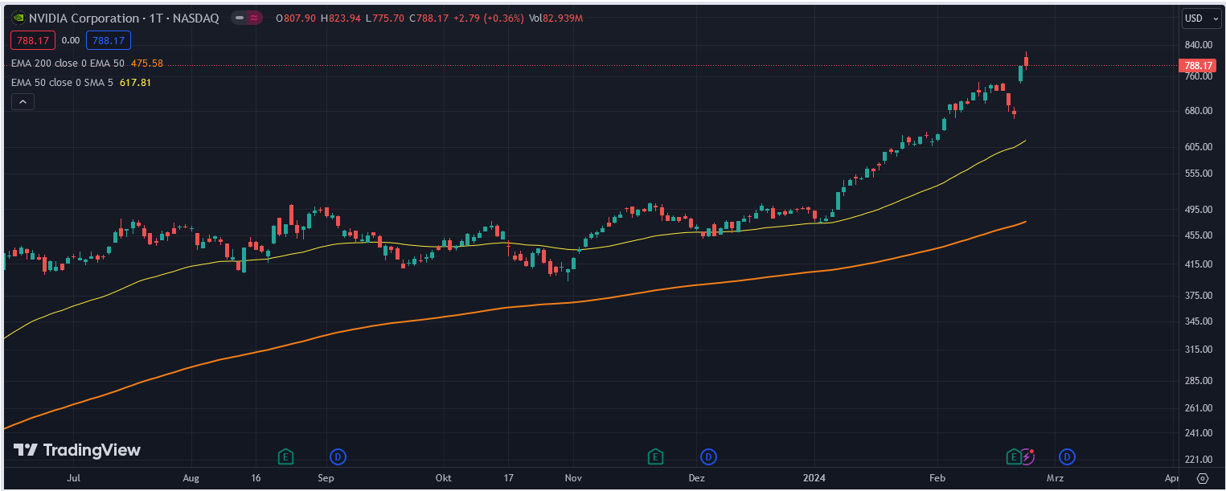The image size is (1226, 491).
Task: Click the NVIDIA logo icon beside the symbol name
Action: 18,18
